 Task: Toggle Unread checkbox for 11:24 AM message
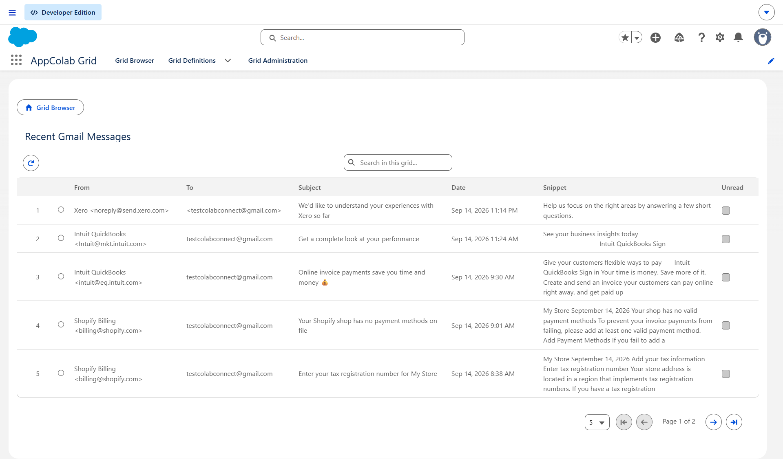pos(726,239)
